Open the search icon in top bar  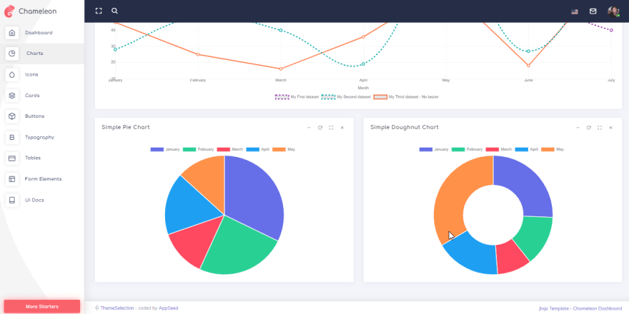(x=115, y=11)
